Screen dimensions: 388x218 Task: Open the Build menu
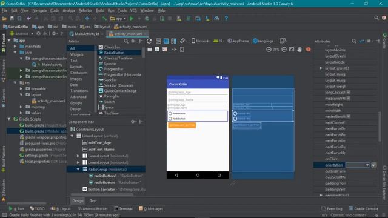click(x=100, y=10)
